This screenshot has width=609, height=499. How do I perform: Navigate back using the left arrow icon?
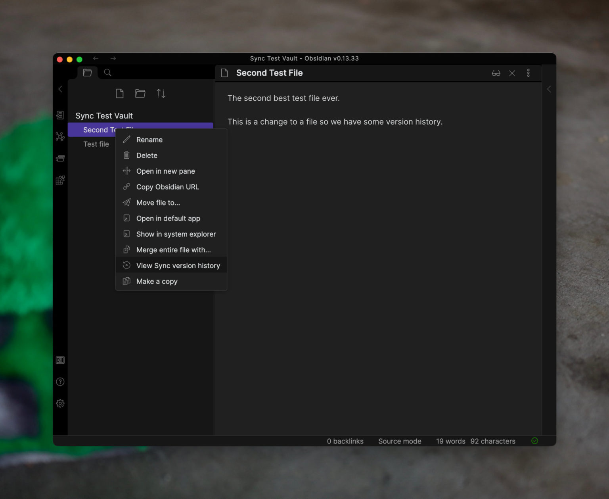[x=96, y=58]
